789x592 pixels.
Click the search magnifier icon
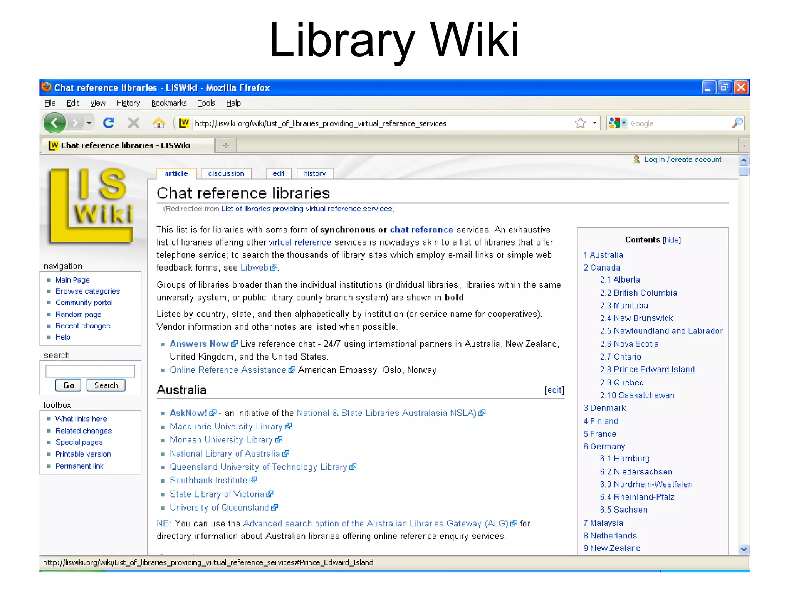pyautogui.click(x=737, y=123)
